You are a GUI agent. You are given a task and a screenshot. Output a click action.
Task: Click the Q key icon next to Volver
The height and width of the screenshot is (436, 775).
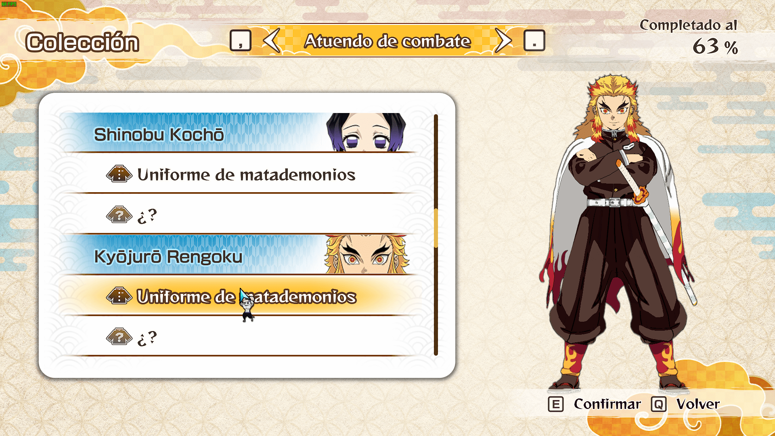point(658,404)
